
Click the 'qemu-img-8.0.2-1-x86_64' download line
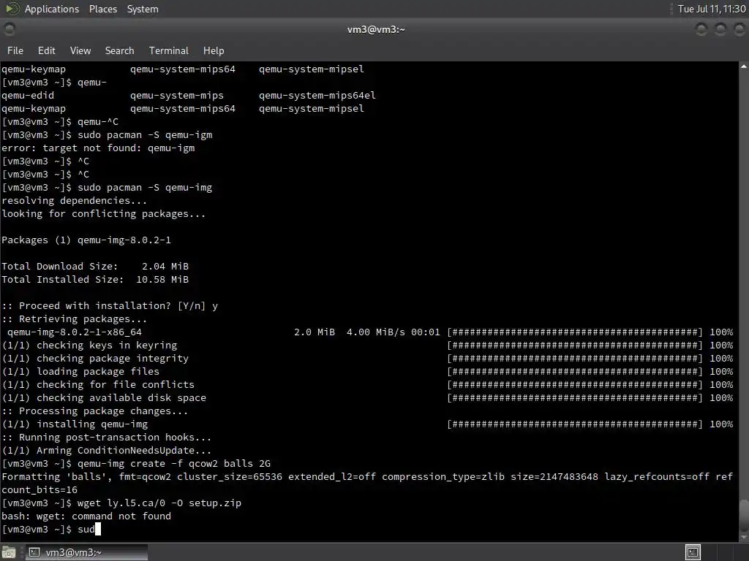74,332
